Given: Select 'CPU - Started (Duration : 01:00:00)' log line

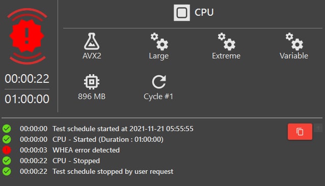Looking at the screenshot, I should point(108,139).
